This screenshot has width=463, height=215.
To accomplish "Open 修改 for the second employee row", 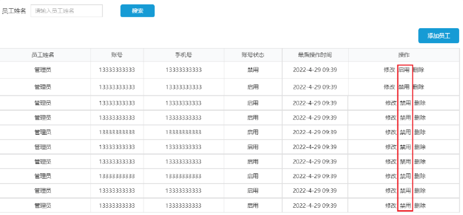I will [389, 87].
